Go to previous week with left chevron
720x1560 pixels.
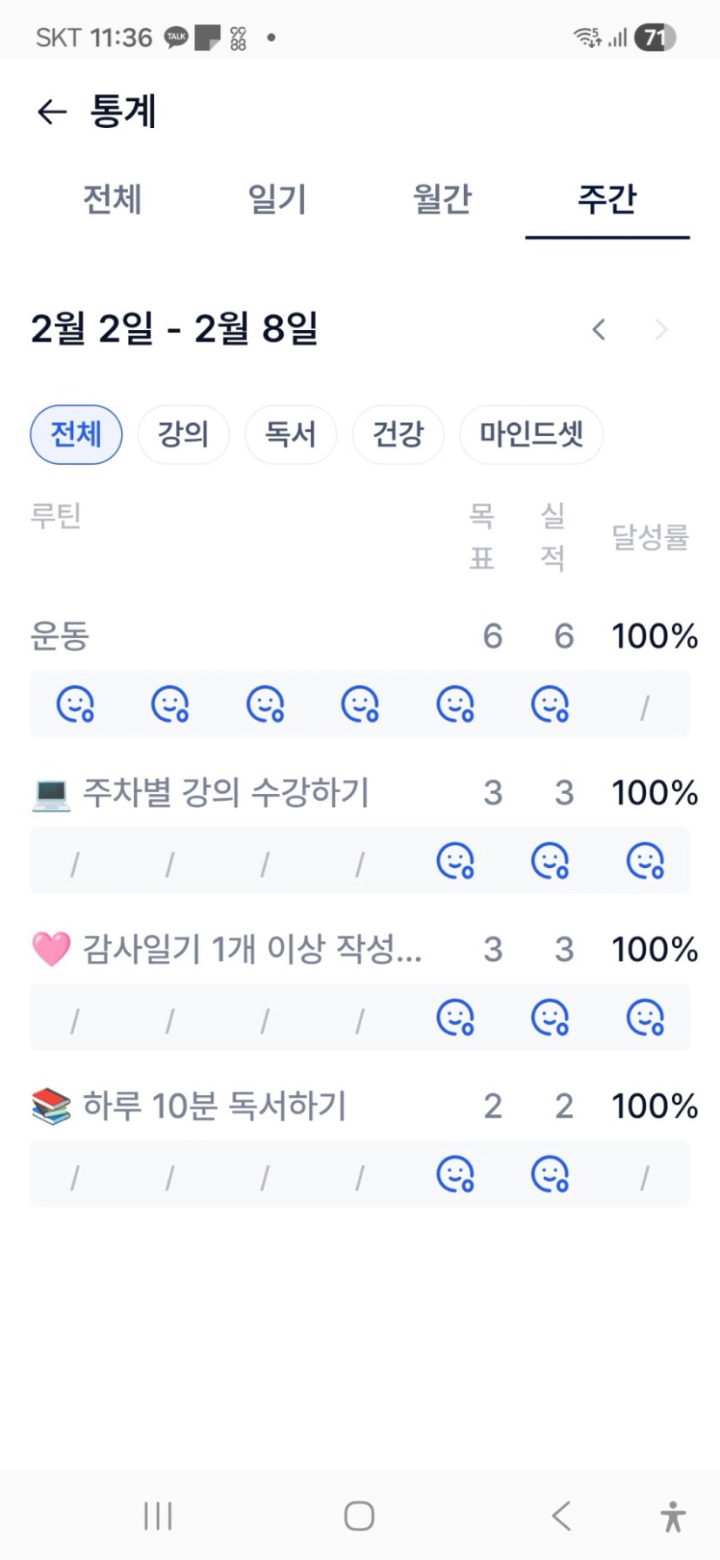[x=598, y=329]
